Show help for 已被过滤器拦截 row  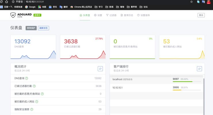click(x=34, y=86)
